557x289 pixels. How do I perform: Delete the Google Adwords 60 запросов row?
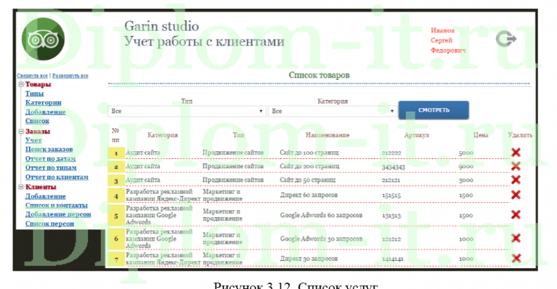(x=516, y=215)
